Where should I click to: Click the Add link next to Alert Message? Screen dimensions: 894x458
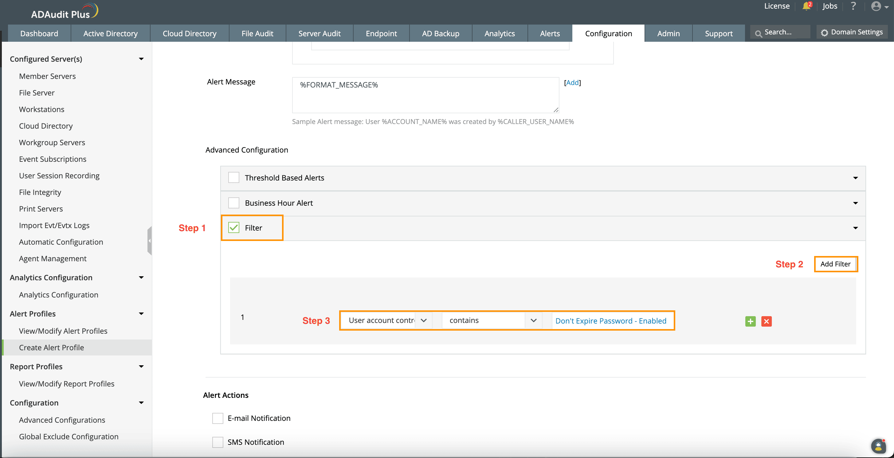point(572,83)
